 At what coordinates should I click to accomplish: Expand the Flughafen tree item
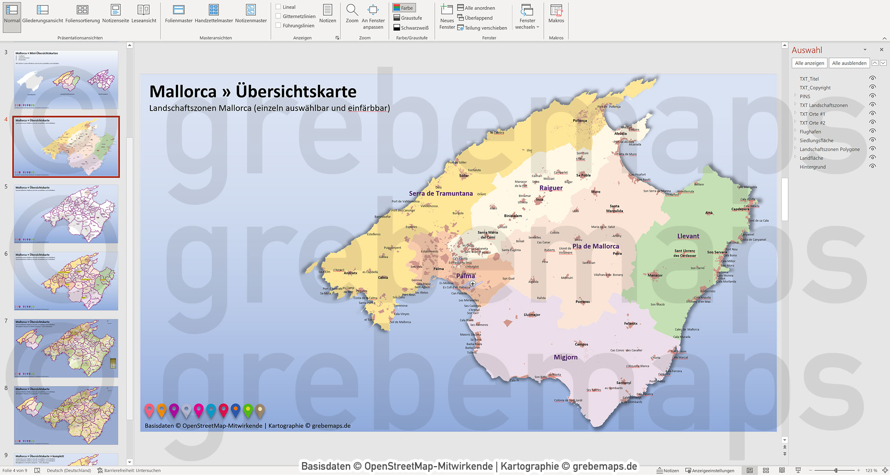pos(794,132)
